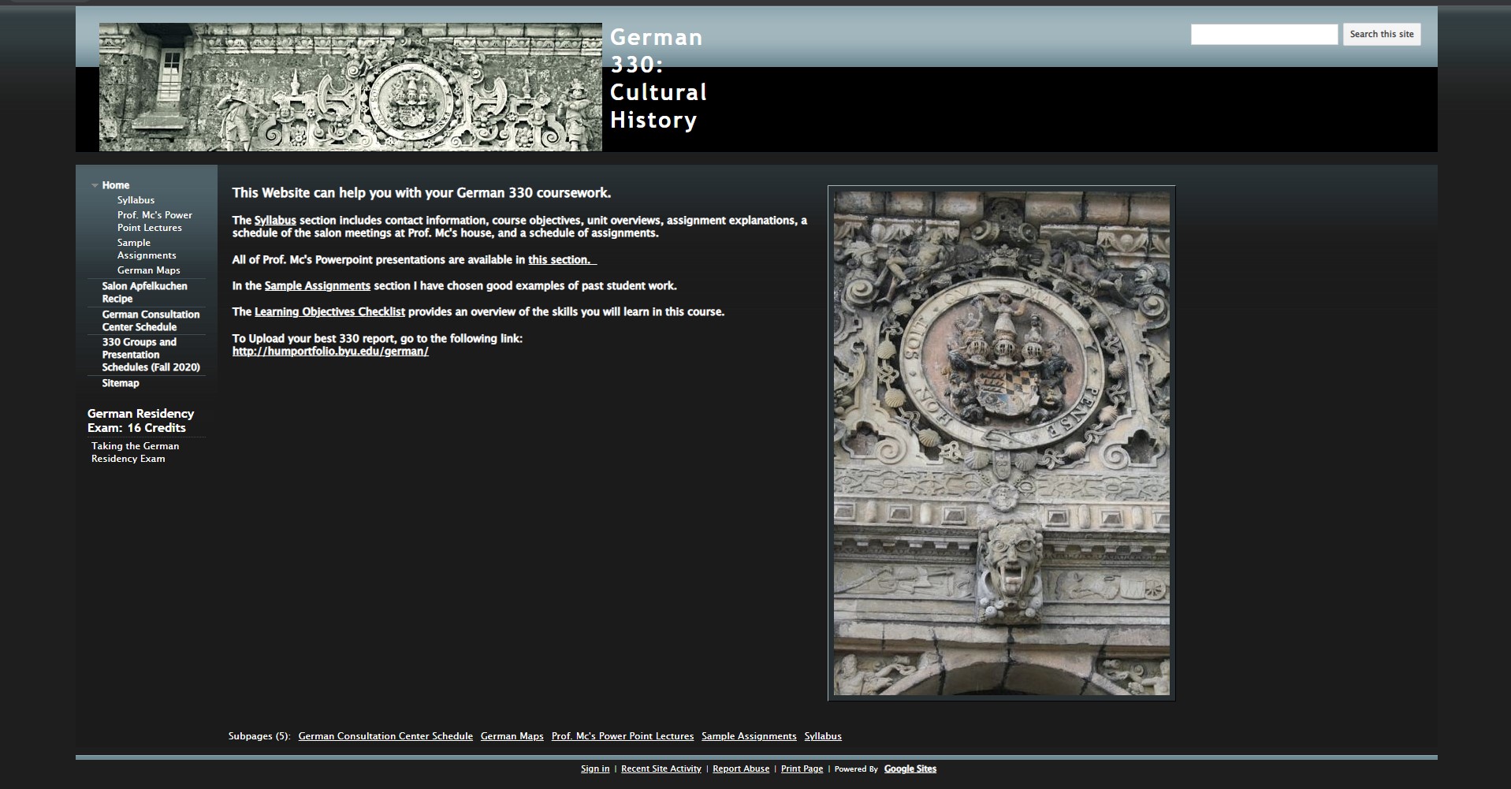1511x789 pixels.
Task: Open Salon Apfelkuchen Recipe page
Action: click(144, 292)
